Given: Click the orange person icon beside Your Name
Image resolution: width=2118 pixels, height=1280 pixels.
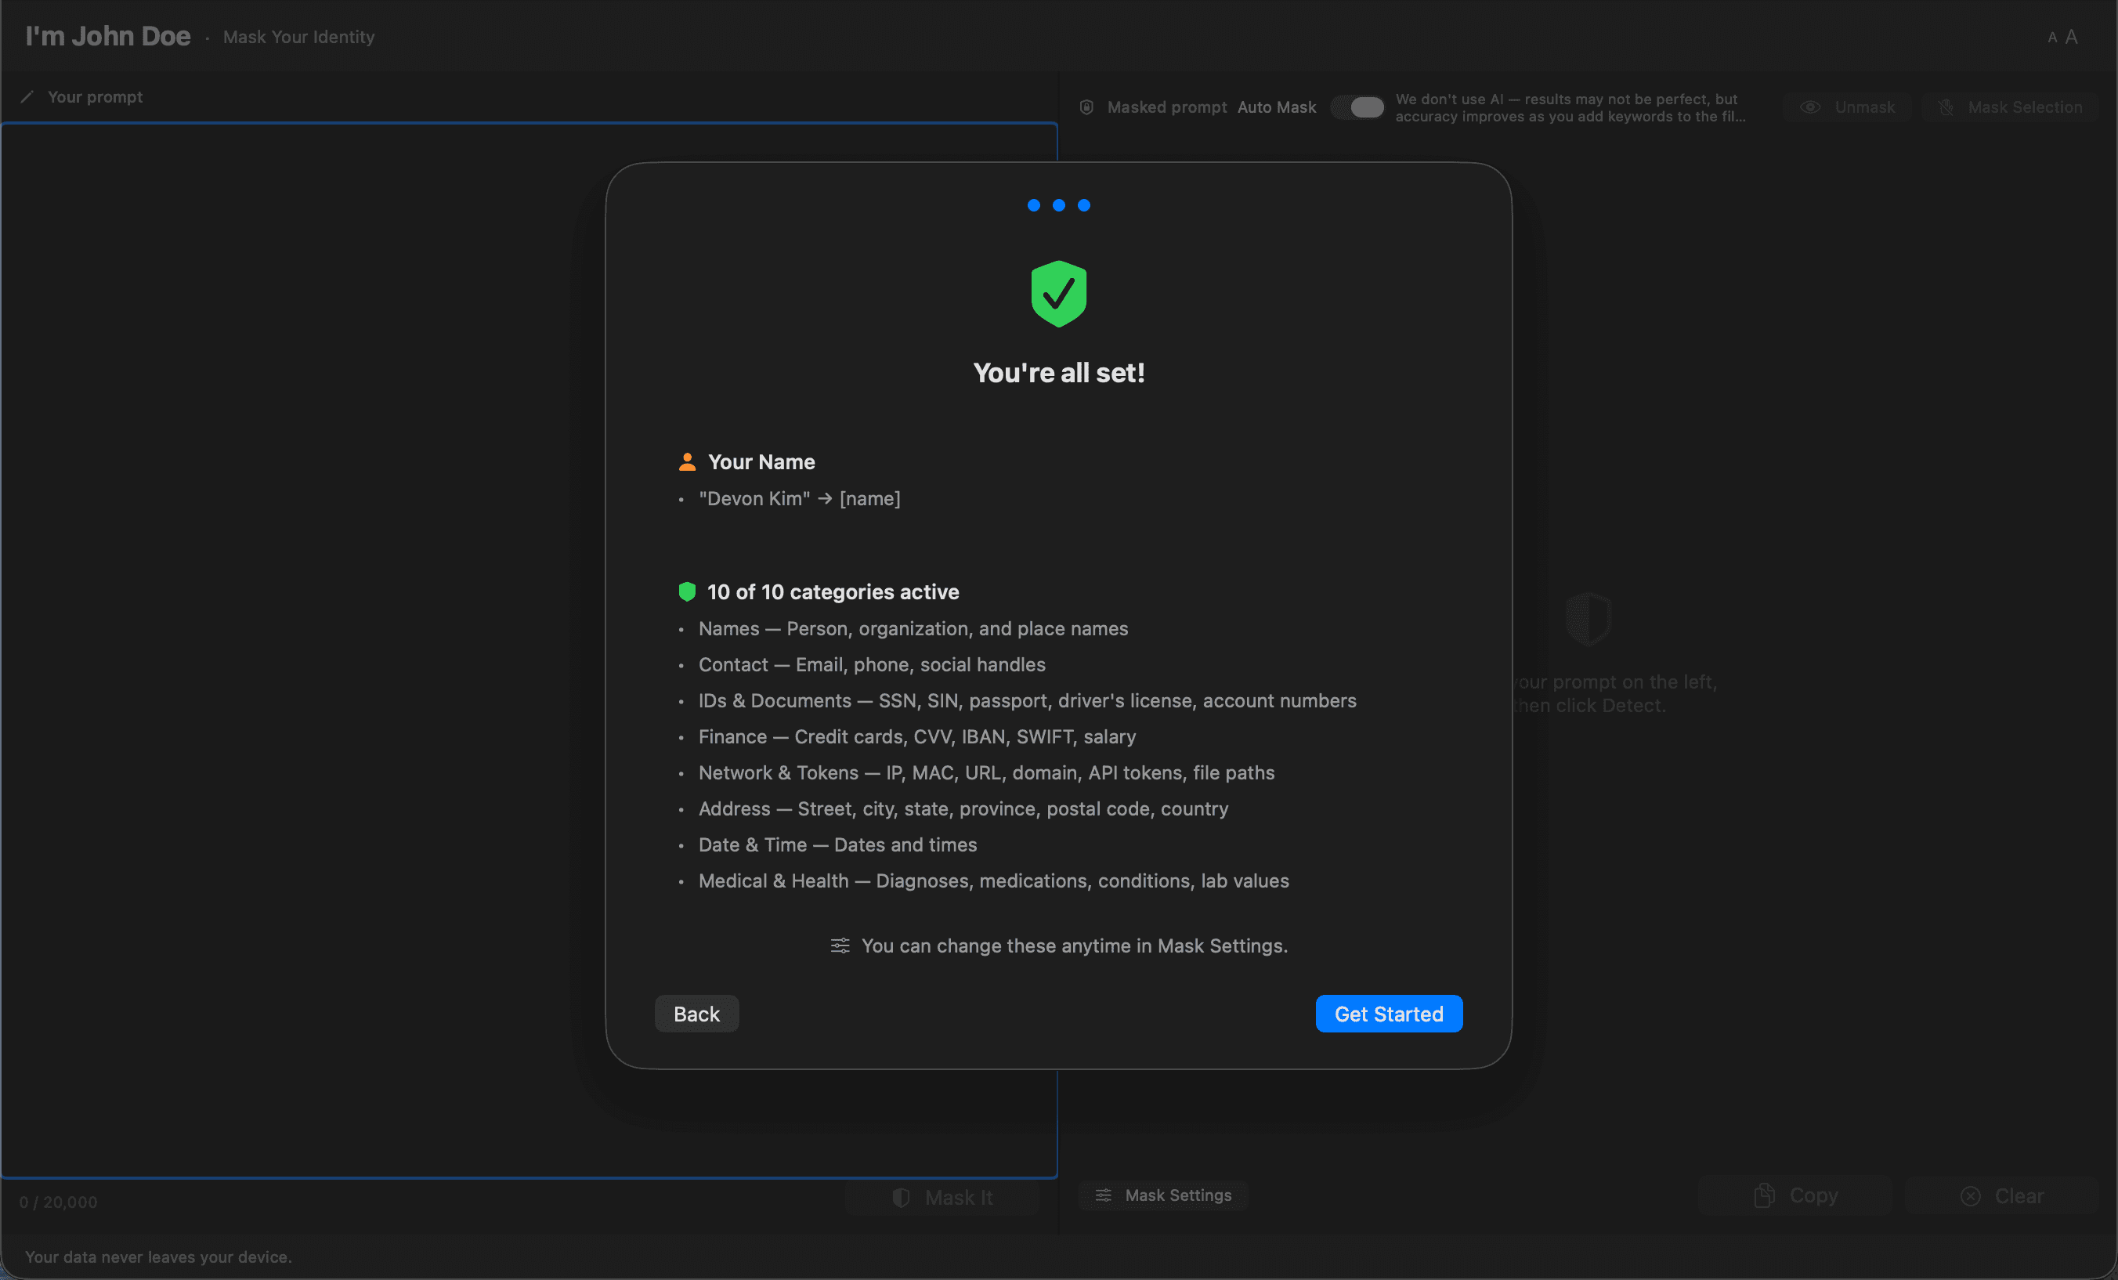Looking at the screenshot, I should click(x=687, y=461).
